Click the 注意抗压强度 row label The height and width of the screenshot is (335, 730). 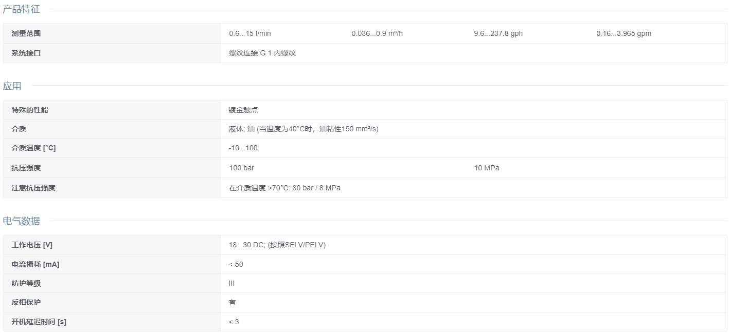(33, 188)
